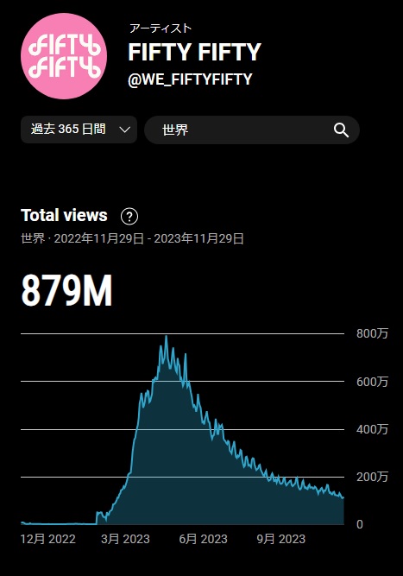Click the 879M total views figure
The width and height of the screenshot is (403, 576).
tap(66, 290)
